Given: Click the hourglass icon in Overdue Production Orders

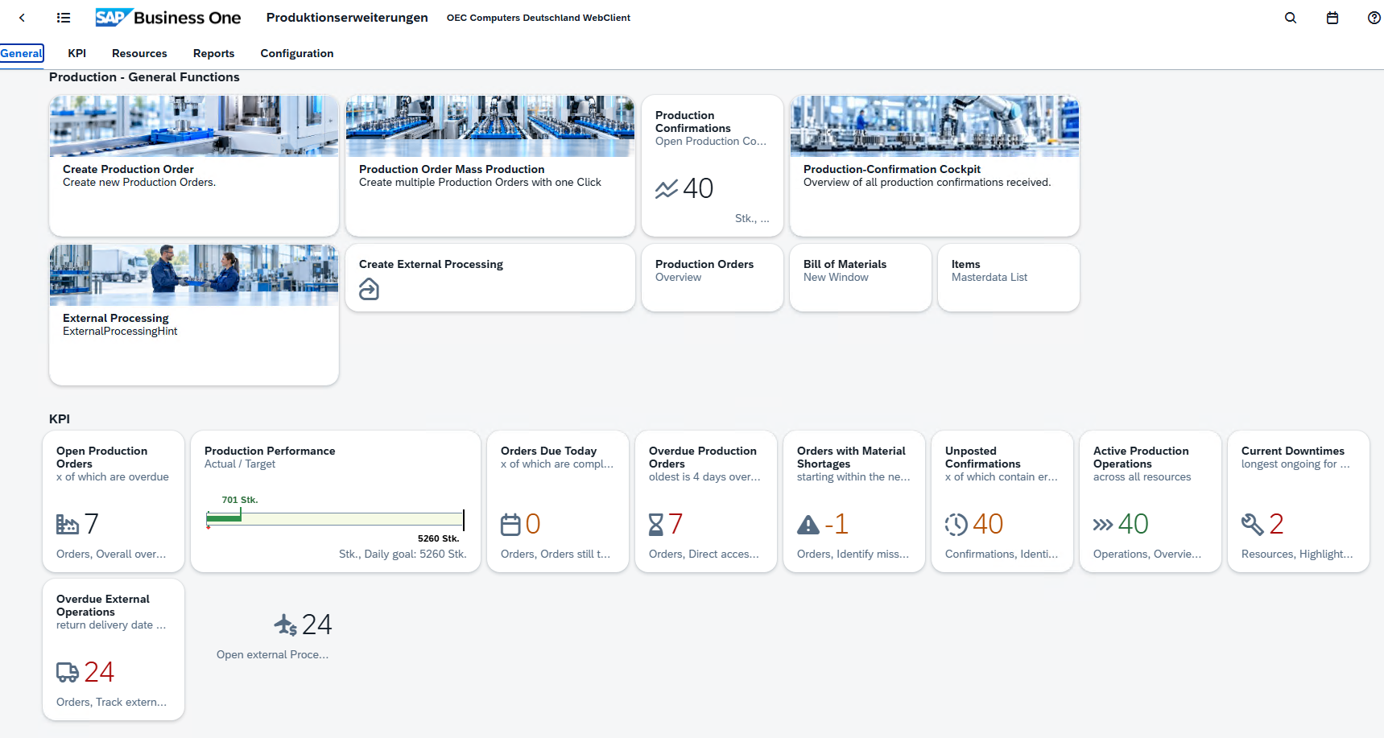Looking at the screenshot, I should click(656, 525).
